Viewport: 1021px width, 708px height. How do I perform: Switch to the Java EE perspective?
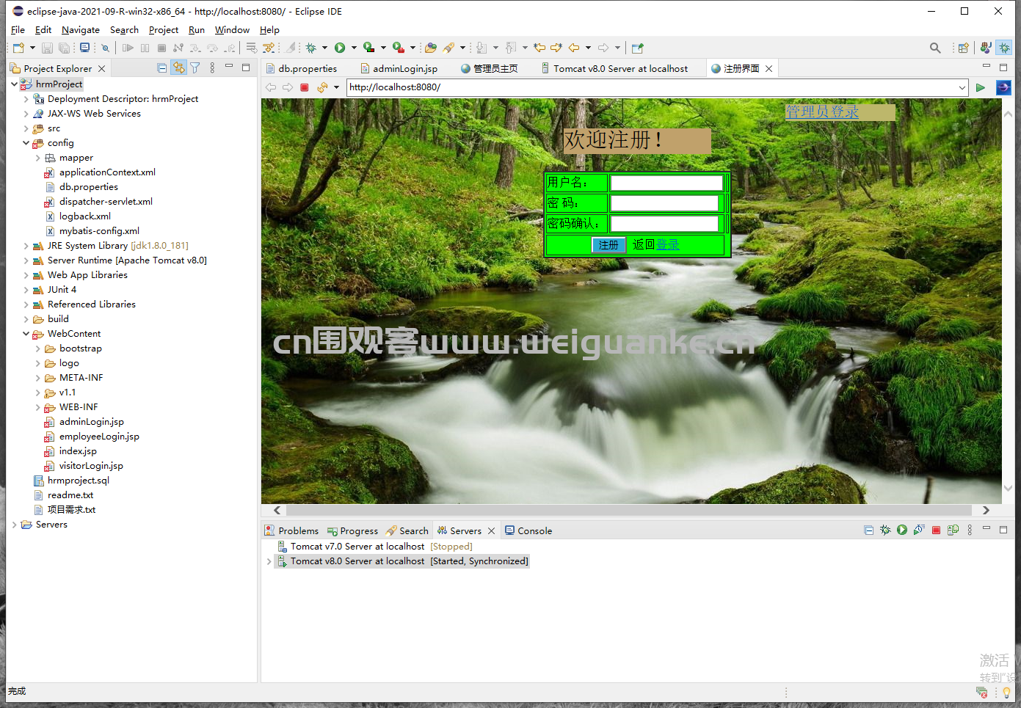[986, 48]
